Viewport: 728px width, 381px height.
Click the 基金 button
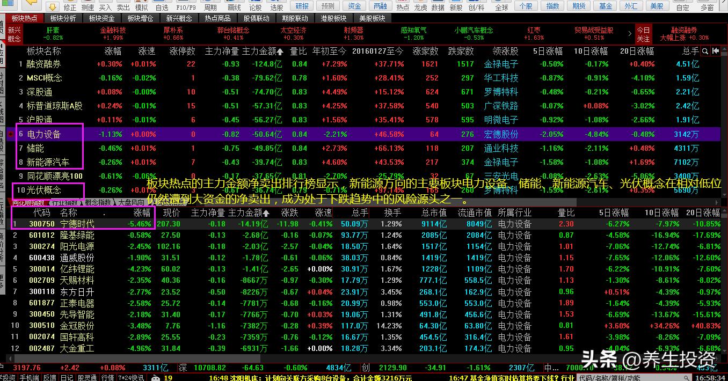[606, 6]
